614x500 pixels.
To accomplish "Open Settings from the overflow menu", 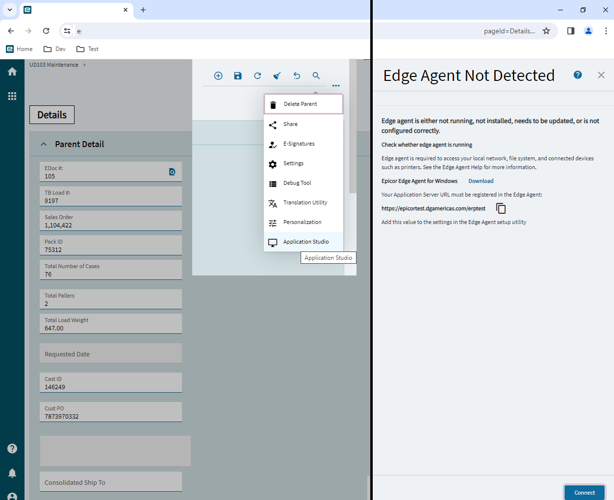I will (x=293, y=163).
